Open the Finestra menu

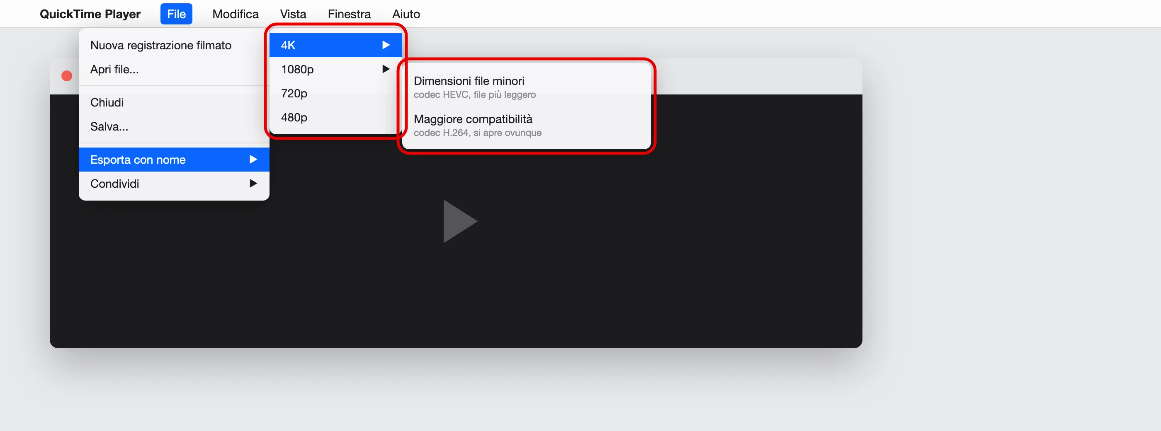(349, 14)
